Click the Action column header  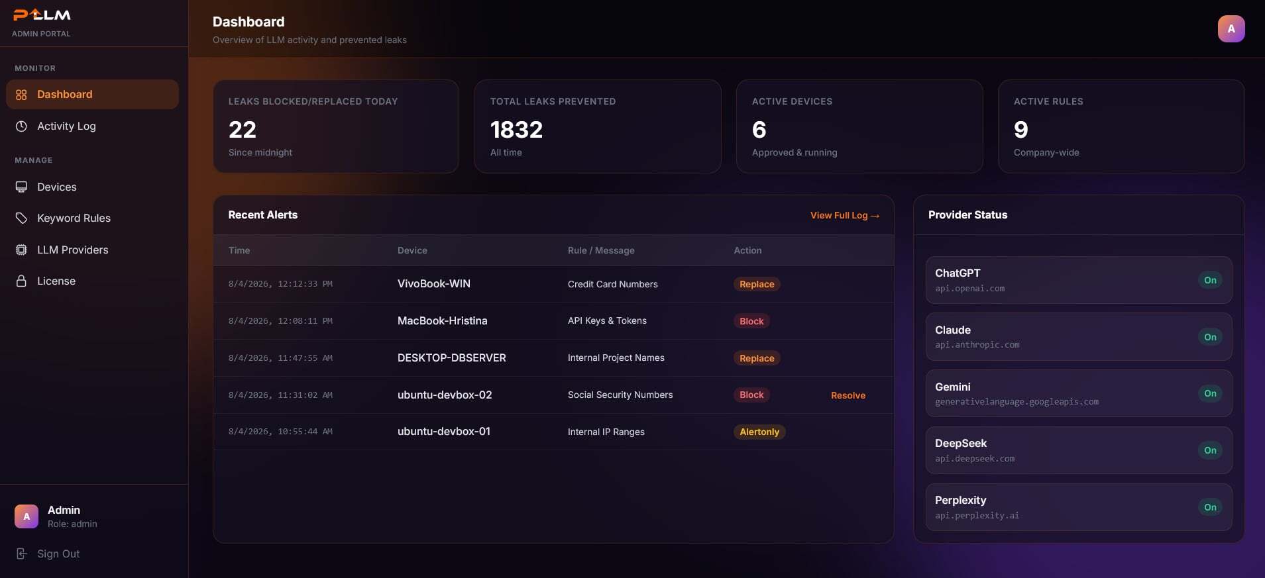click(747, 250)
